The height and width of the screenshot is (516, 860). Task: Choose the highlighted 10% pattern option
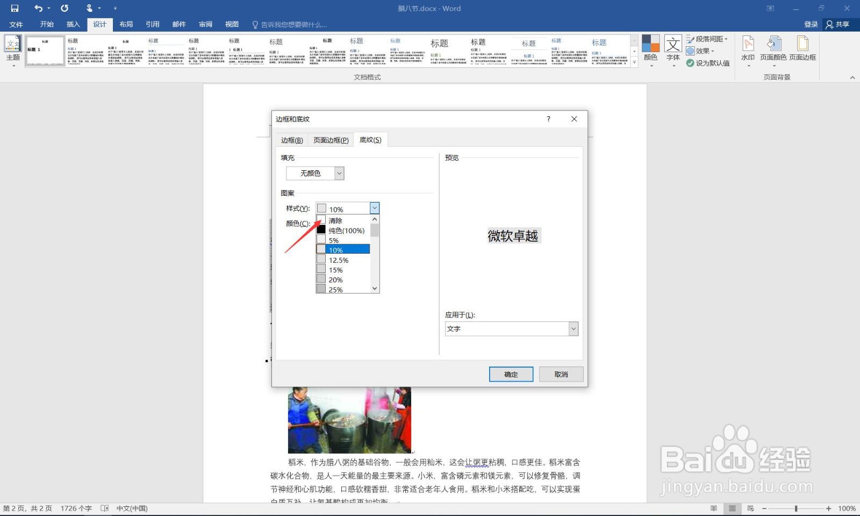pyautogui.click(x=343, y=250)
